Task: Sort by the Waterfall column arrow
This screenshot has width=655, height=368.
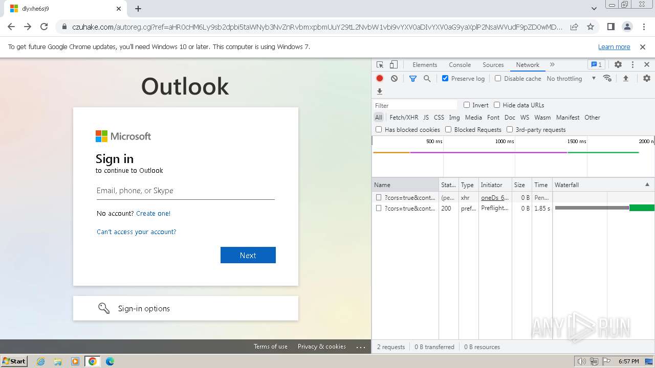Action: (647, 185)
